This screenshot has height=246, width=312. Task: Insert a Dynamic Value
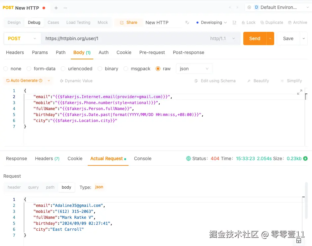pyautogui.click(x=76, y=81)
